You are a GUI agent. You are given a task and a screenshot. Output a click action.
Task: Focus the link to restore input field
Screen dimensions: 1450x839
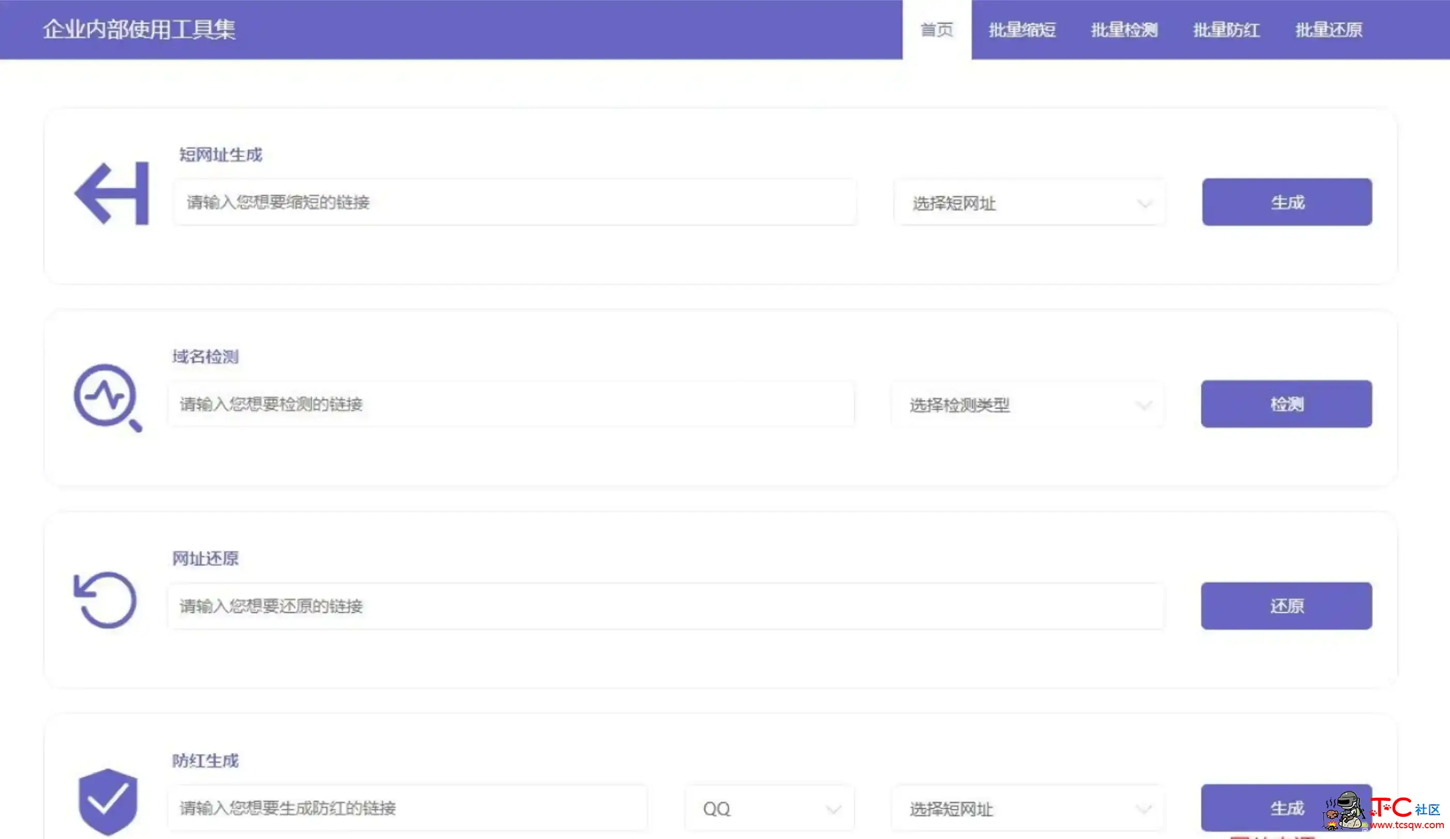click(x=666, y=606)
